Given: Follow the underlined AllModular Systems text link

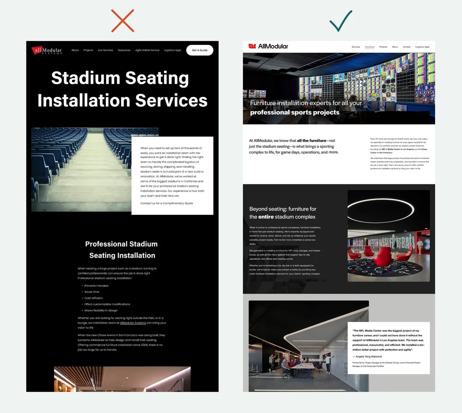Looking at the screenshot, I should click(133, 323).
